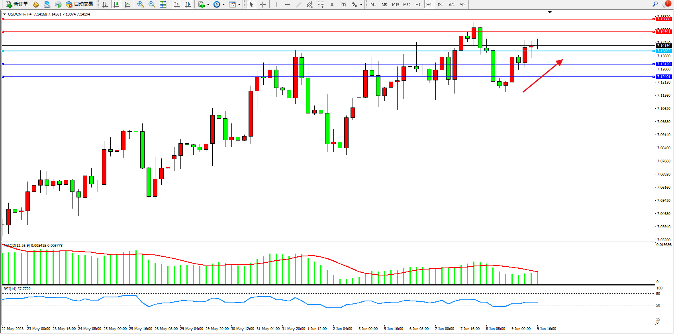Expand the Templates dropdown arrow
The height and width of the screenshot is (334, 674).
[x=239, y=5]
